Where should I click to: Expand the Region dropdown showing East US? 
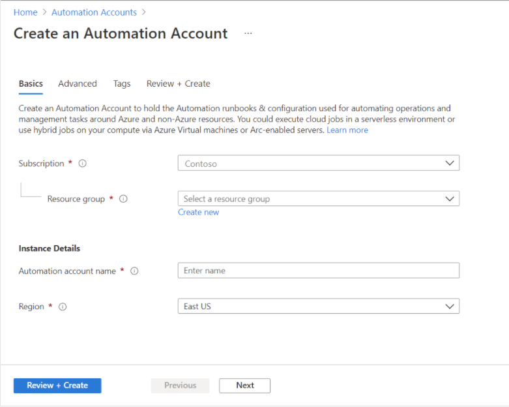coord(318,307)
